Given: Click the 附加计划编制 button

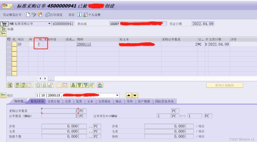Looking at the screenshot, I should click(x=225, y=85).
